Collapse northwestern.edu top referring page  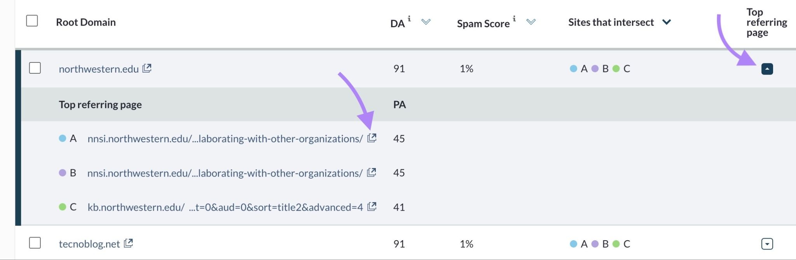pos(767,69)
